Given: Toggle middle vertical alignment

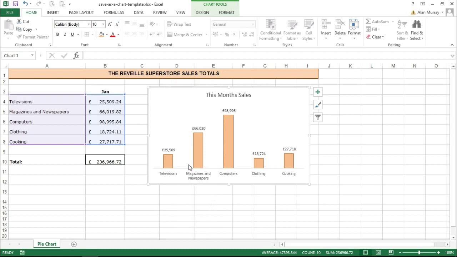Looking at the screenshot, I should [134, 24].
